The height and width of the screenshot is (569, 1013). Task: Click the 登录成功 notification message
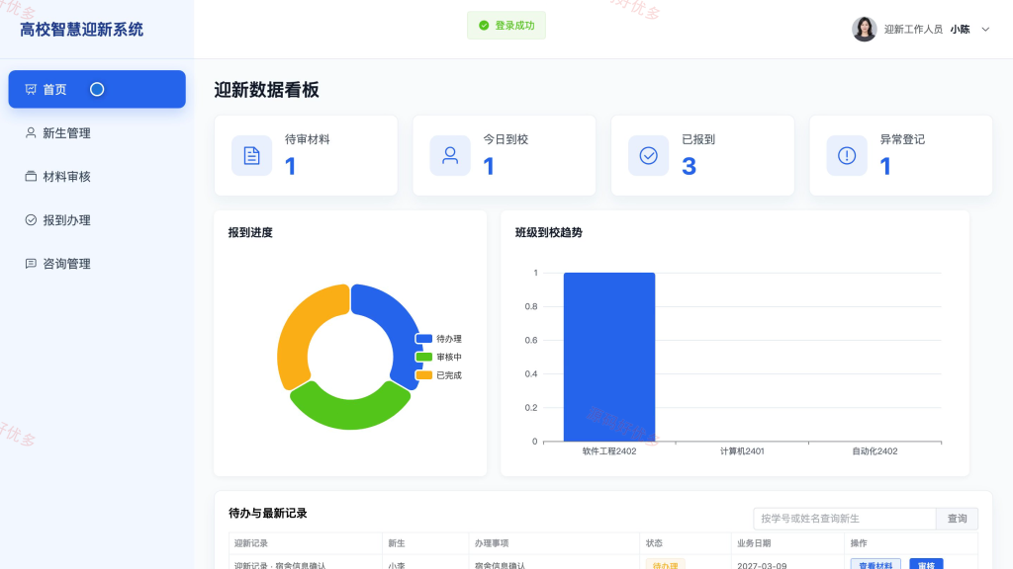[x=506, y=25]
